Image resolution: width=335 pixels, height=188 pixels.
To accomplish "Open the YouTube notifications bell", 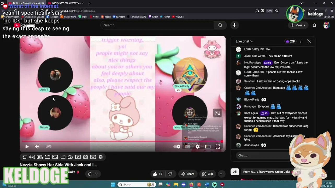I will click(314, 25).
